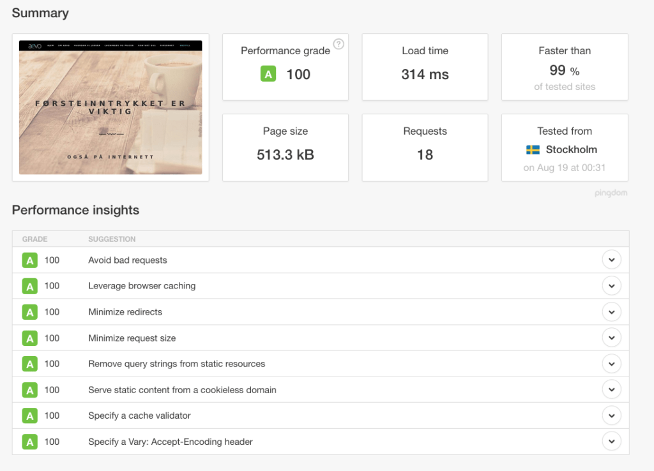Click the A grade badge for Minimize request size
The image size is (654, 471).
click(x=29, y=338)
